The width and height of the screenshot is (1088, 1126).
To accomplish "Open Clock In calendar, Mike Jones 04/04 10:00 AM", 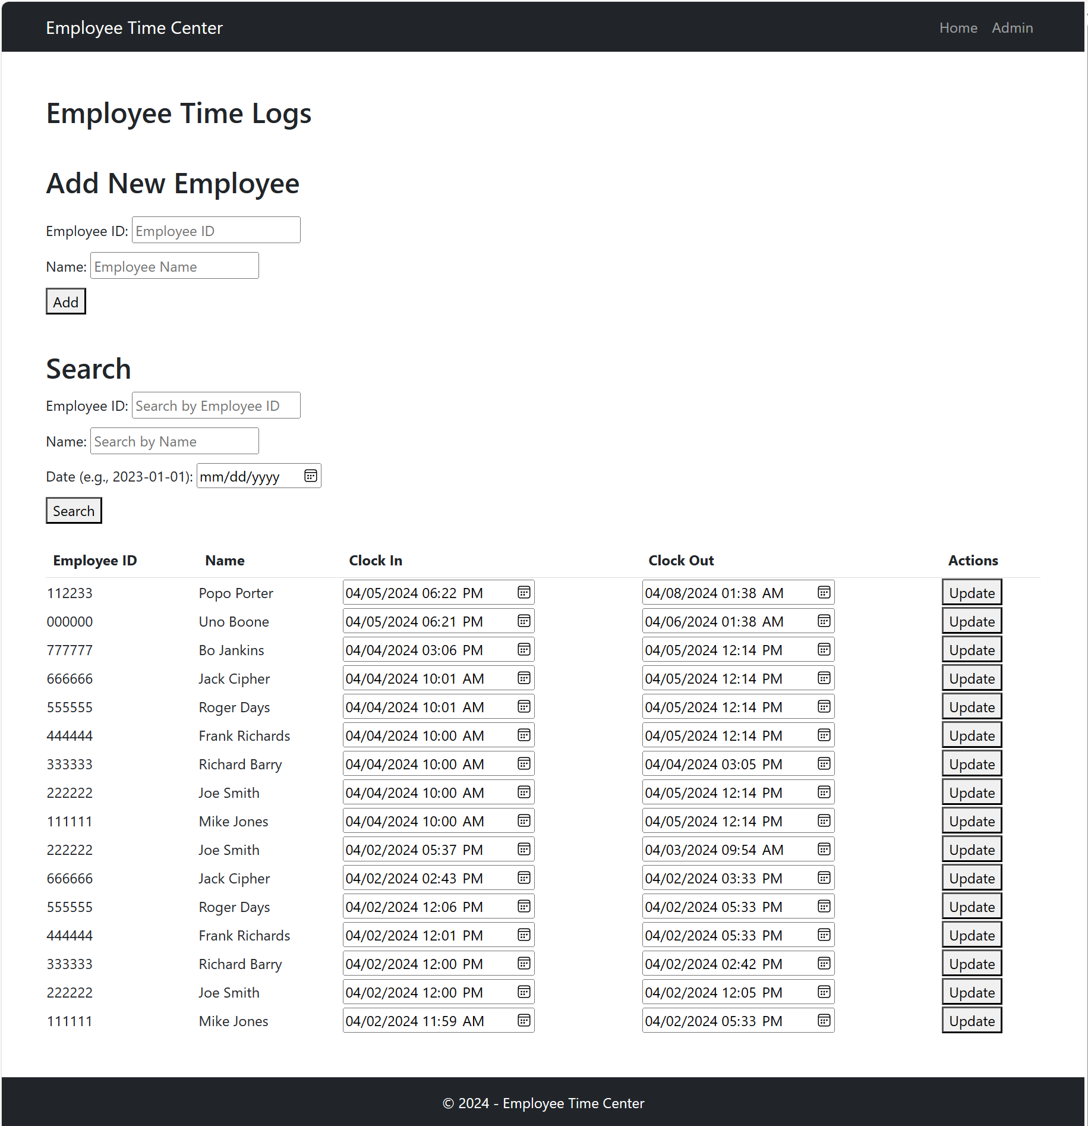I will (x=524, y=820).
